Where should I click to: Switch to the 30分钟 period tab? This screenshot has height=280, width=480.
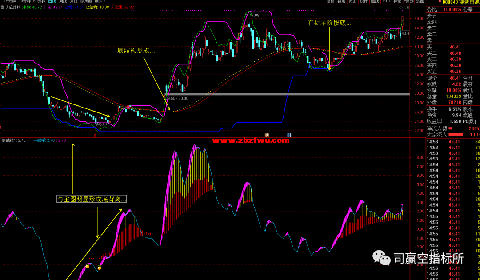point(25,1)
